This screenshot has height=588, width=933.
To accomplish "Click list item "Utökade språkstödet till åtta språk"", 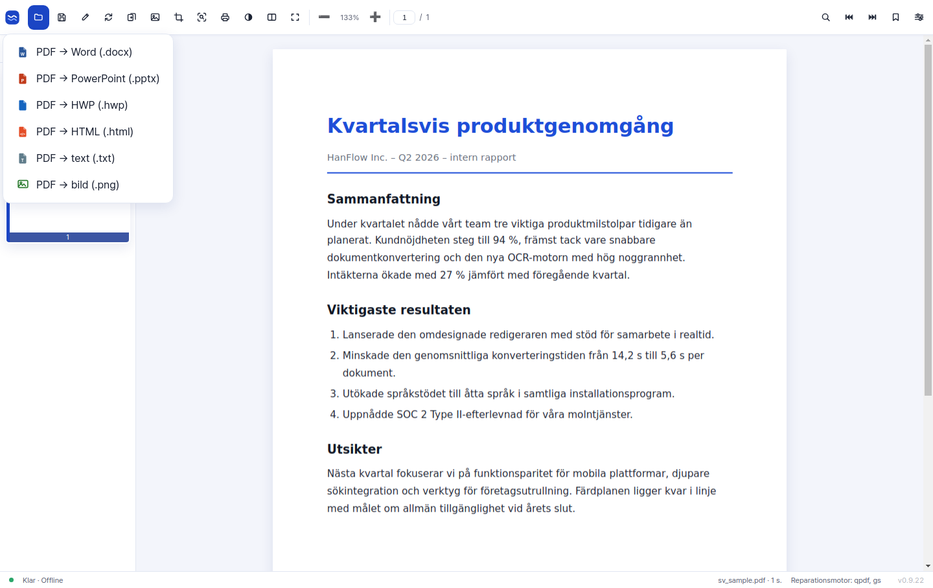I will 509,394.
